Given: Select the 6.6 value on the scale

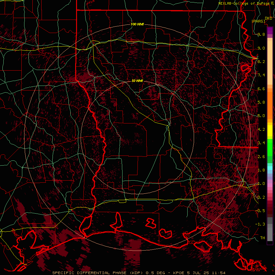Looking at the screenshot, I should pyautogui.click(x=261, y=89).
